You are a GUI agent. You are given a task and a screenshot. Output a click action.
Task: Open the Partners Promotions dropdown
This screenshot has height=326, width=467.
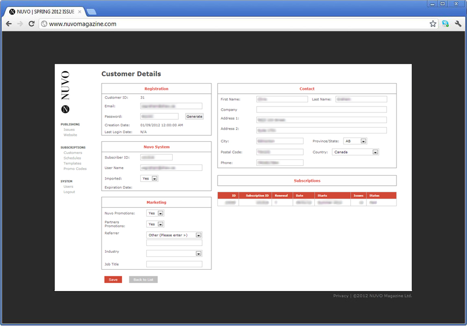click(x=155, y=224)
